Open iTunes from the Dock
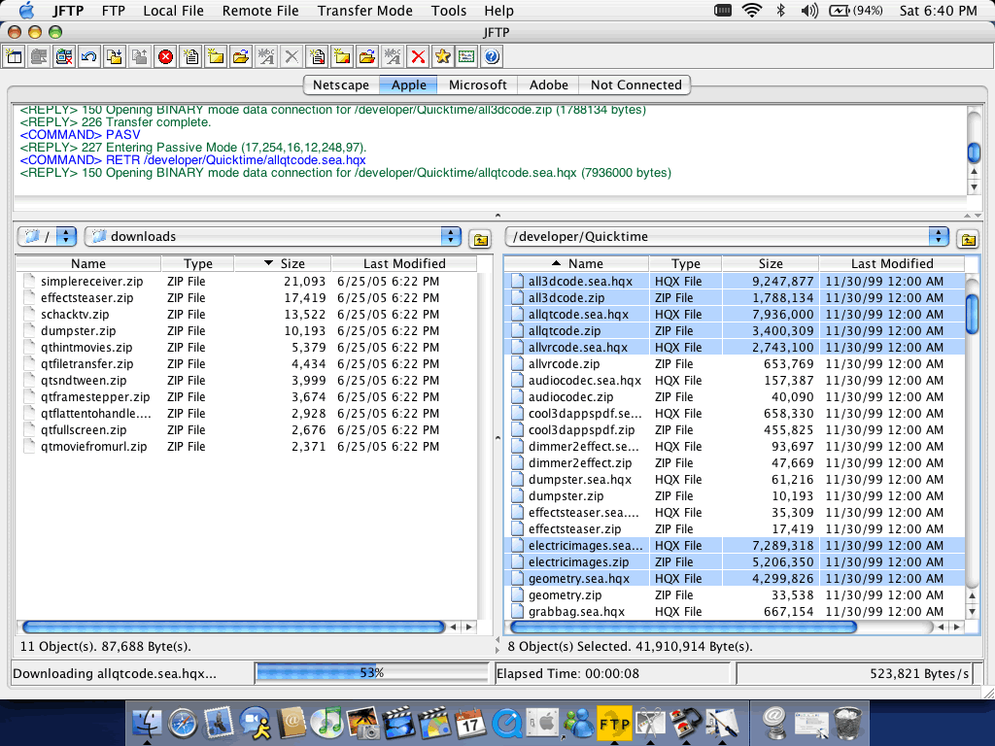 click(x=326, y=723)
